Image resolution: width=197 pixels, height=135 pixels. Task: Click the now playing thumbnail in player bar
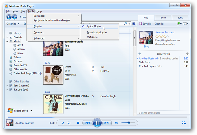10,123
